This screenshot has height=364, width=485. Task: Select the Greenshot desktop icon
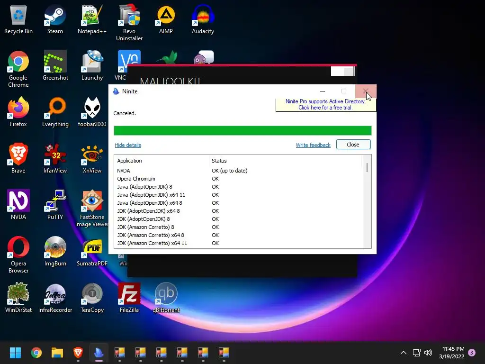[x=55, y=65]
